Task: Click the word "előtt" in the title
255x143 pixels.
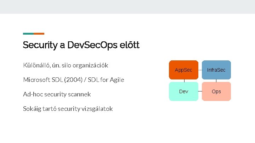Action: pos(130,45)
